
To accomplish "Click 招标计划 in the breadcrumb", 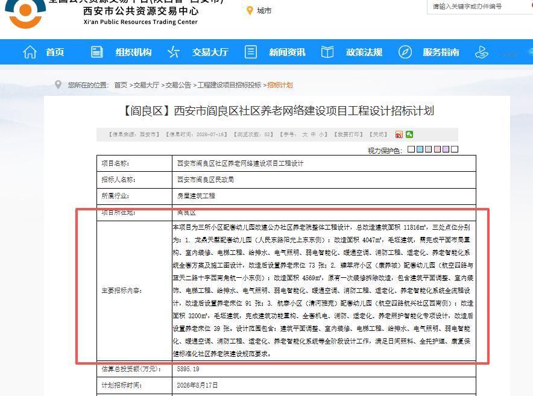I will coord(280,85).
